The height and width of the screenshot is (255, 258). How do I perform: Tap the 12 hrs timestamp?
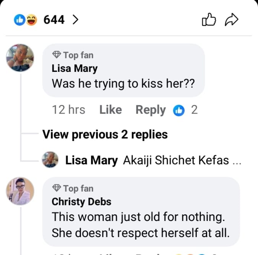pyautogui.click(x=68, y=110)
